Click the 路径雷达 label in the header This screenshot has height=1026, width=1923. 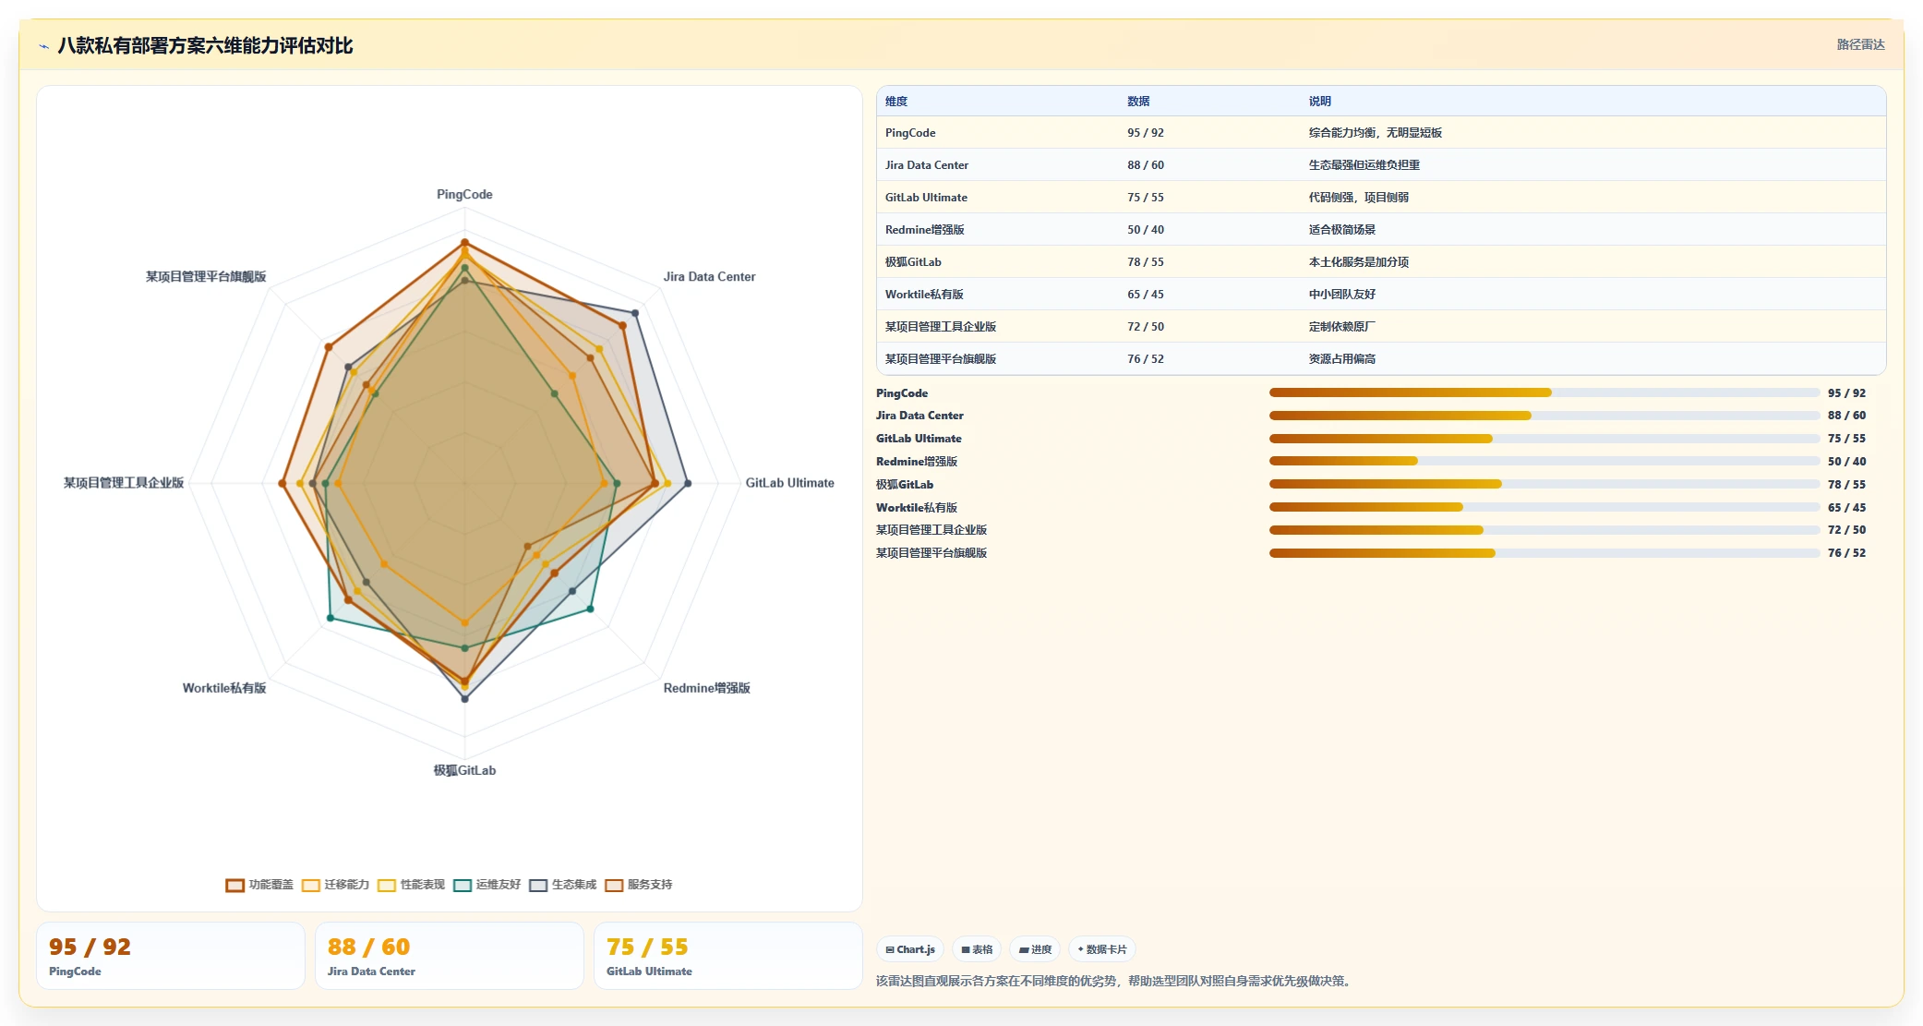pyautogui.click(x=1860, y=44)
